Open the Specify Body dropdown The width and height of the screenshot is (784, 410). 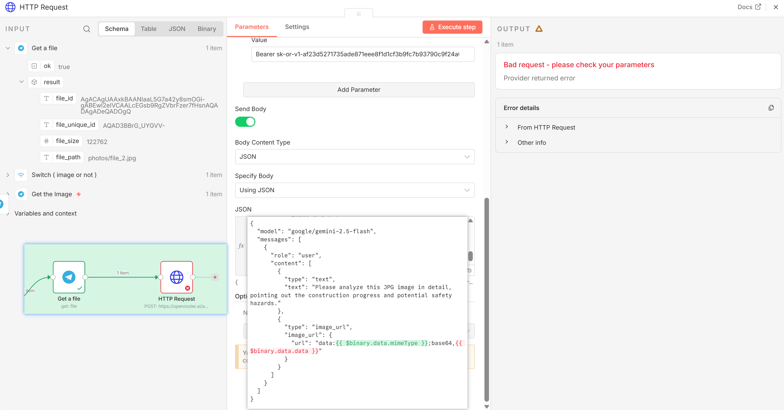pyautogui.click(x=355, y=190)
